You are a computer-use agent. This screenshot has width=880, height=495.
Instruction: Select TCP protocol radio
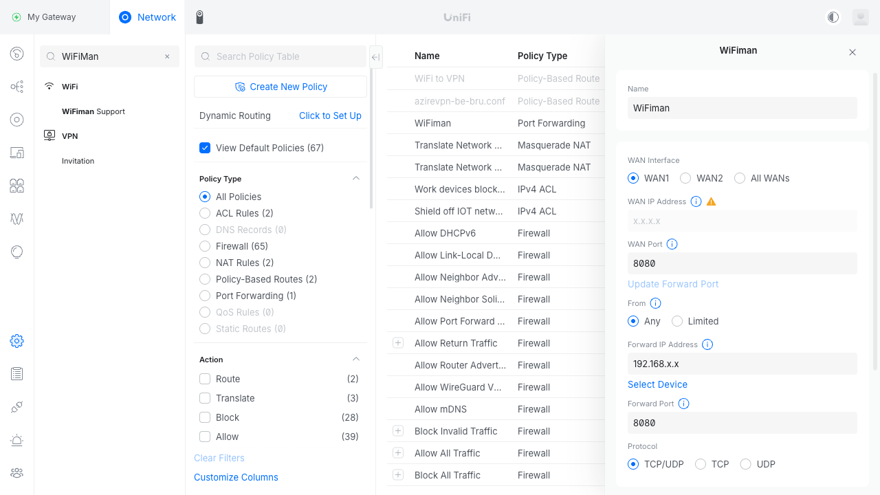pos(701,464)
